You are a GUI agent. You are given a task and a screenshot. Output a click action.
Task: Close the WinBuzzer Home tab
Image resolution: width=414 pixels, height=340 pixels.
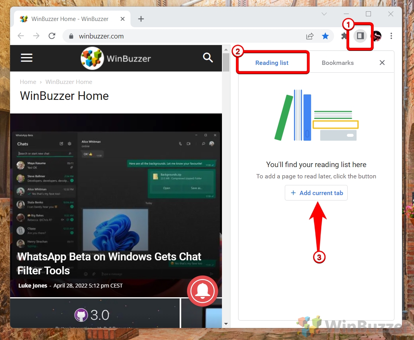(x=123, y=19)
